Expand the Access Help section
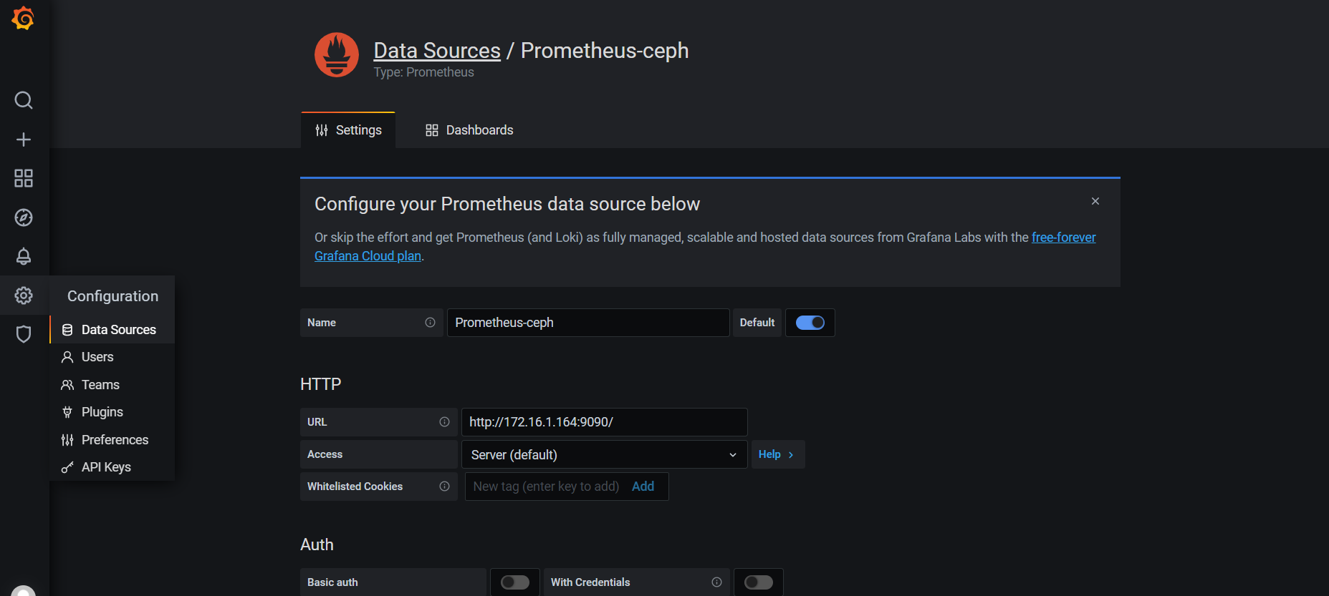Screen dimensions: 1329x596 pyautogui.click(x=777, y=454)
